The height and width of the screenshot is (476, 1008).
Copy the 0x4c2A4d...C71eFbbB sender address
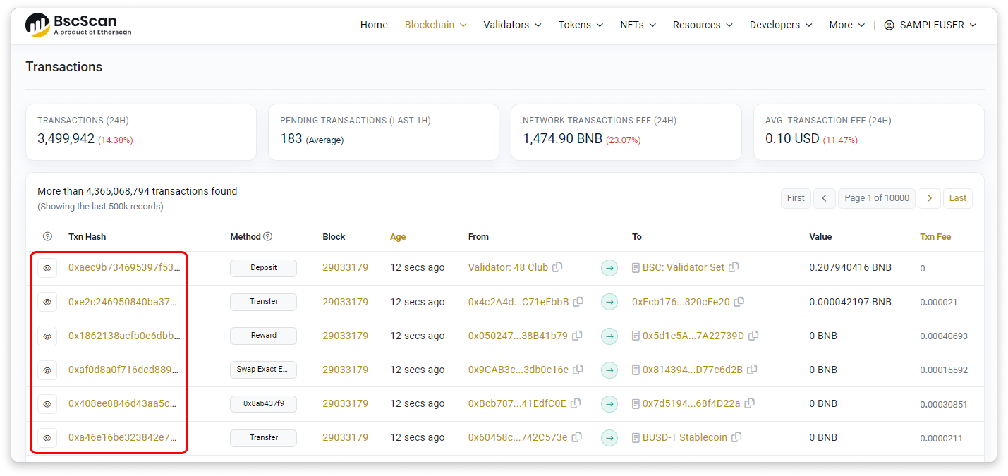click(x=578, y=302)
